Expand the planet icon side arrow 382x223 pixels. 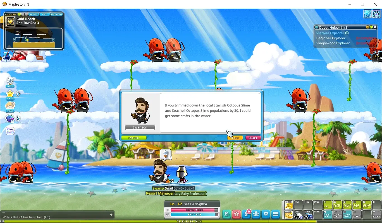[x=18, y=118]
